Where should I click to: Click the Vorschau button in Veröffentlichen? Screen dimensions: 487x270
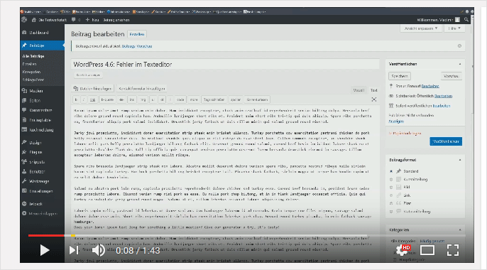452,76
